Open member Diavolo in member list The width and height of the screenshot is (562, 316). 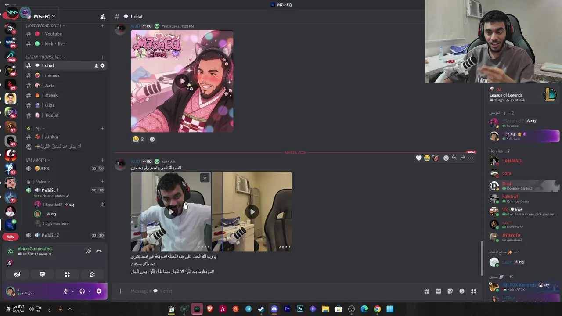pyautogui.click(x=524, y=237)
